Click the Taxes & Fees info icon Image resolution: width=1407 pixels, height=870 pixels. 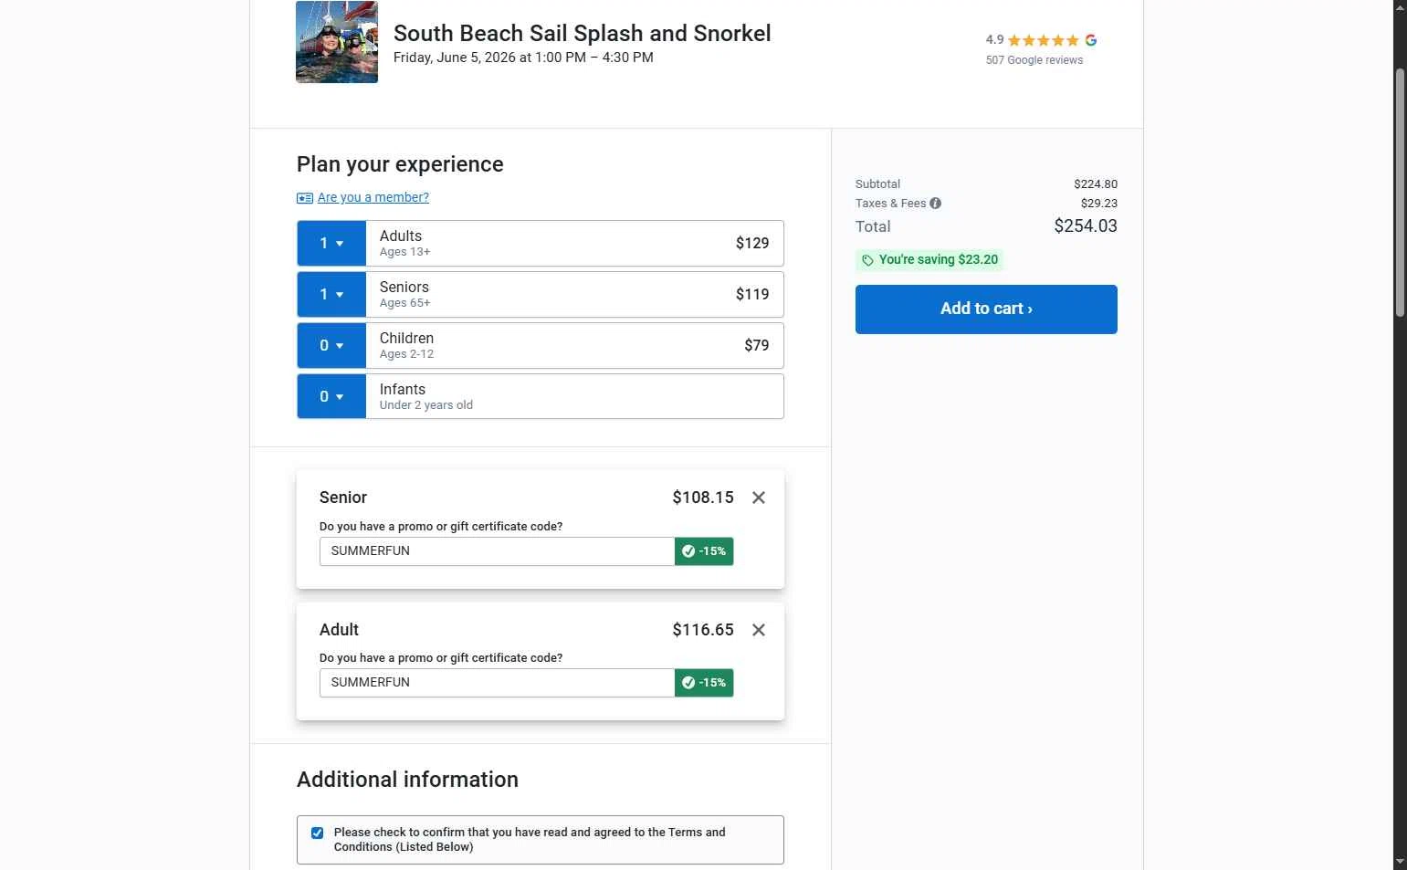935,204
